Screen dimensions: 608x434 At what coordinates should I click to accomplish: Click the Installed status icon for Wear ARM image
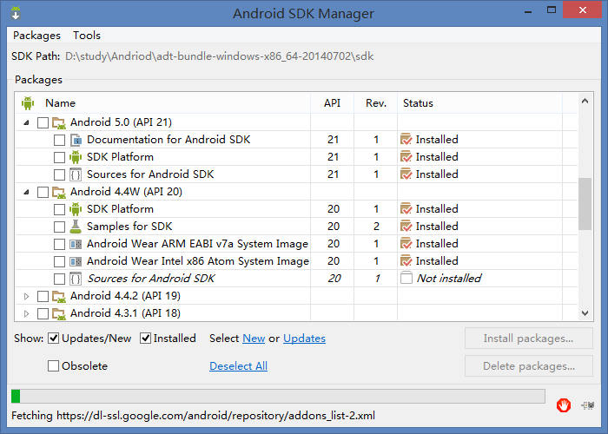point(406,244)
